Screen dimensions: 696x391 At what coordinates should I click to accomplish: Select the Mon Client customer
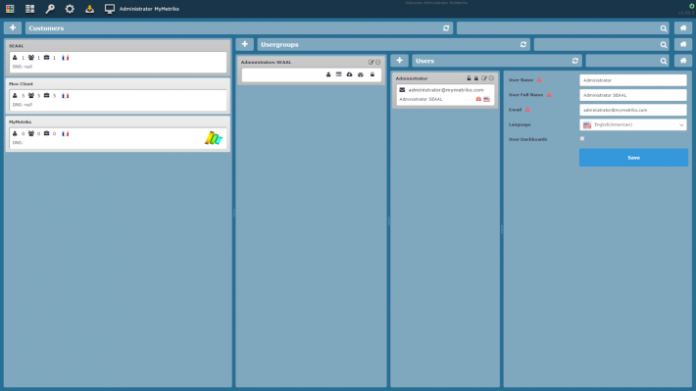(118, 95)
